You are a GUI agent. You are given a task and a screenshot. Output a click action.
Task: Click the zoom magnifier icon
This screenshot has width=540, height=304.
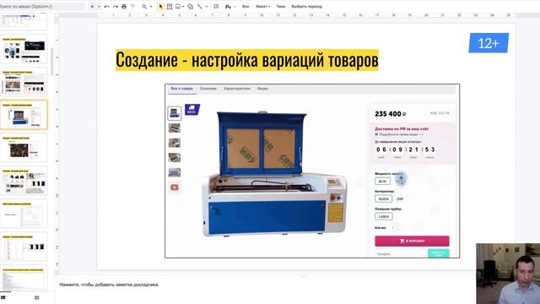144,7
